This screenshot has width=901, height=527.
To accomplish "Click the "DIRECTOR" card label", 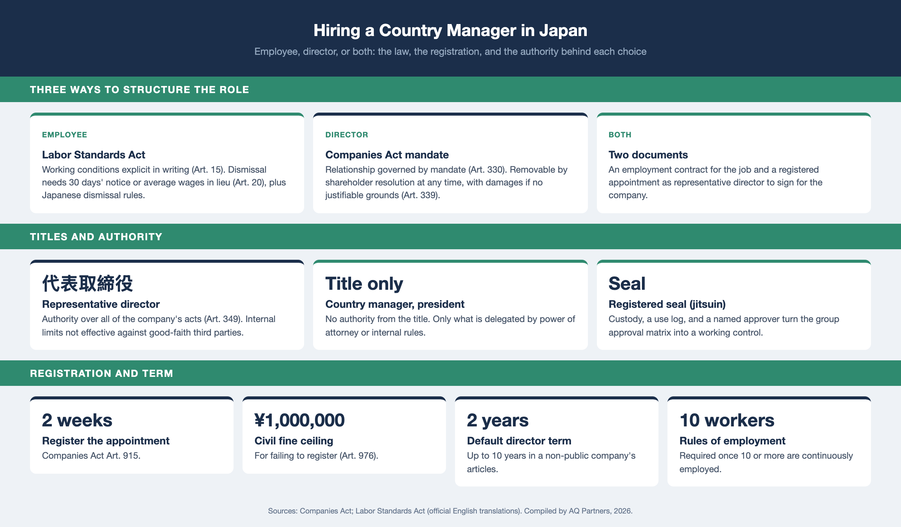I will [x=347, y=135].
